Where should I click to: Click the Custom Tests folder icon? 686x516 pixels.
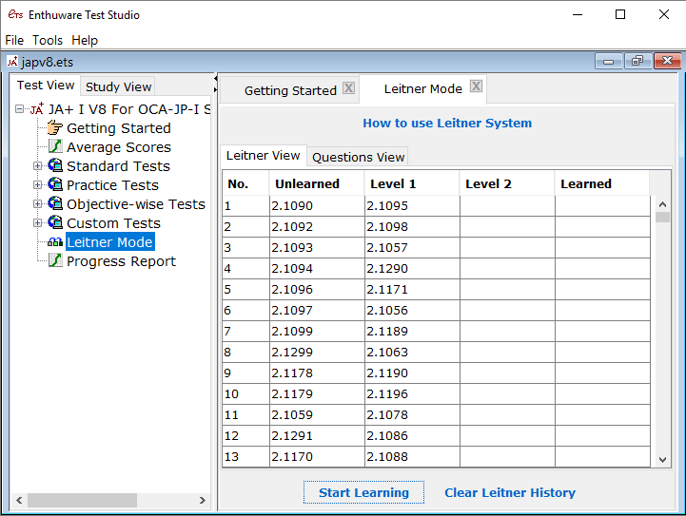55,223
